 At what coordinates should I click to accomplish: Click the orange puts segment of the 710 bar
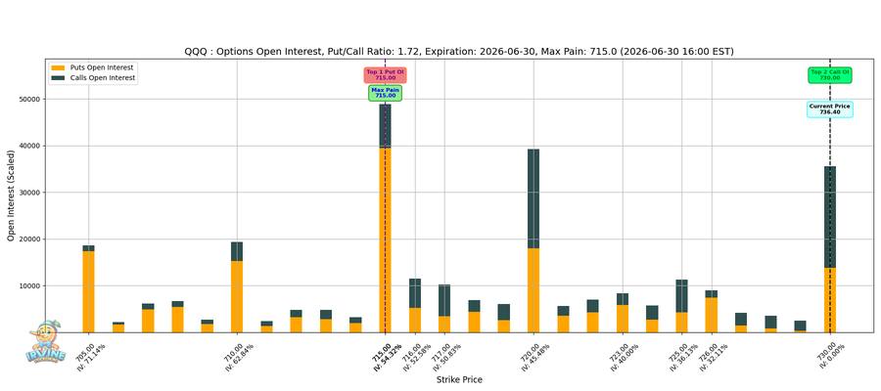pyautogui.click(x=237, y=296)
